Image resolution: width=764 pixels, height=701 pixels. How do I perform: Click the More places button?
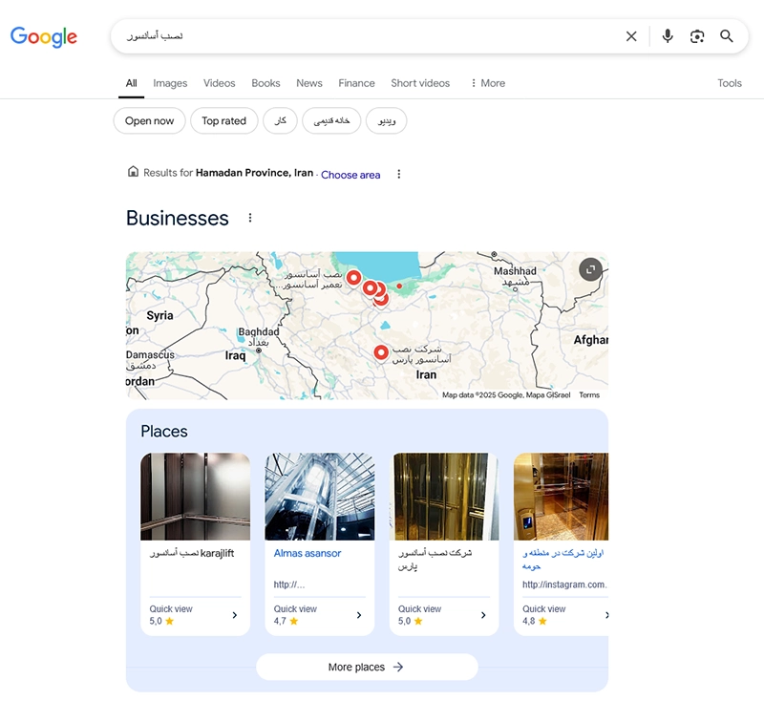(367, 667)
